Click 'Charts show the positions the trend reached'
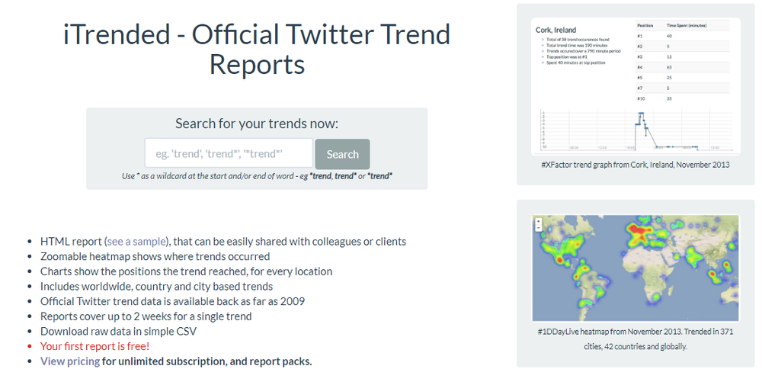762x382 pixels. 186,271
